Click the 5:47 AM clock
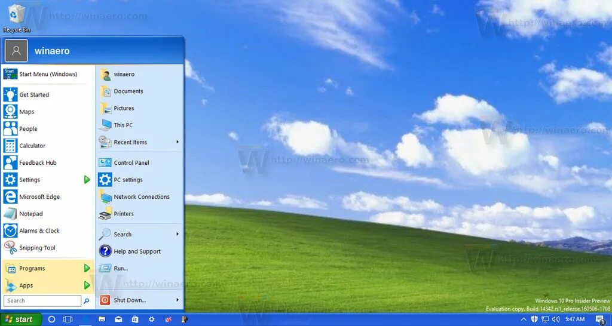This screenshot has height=326, width=612. 575,319
